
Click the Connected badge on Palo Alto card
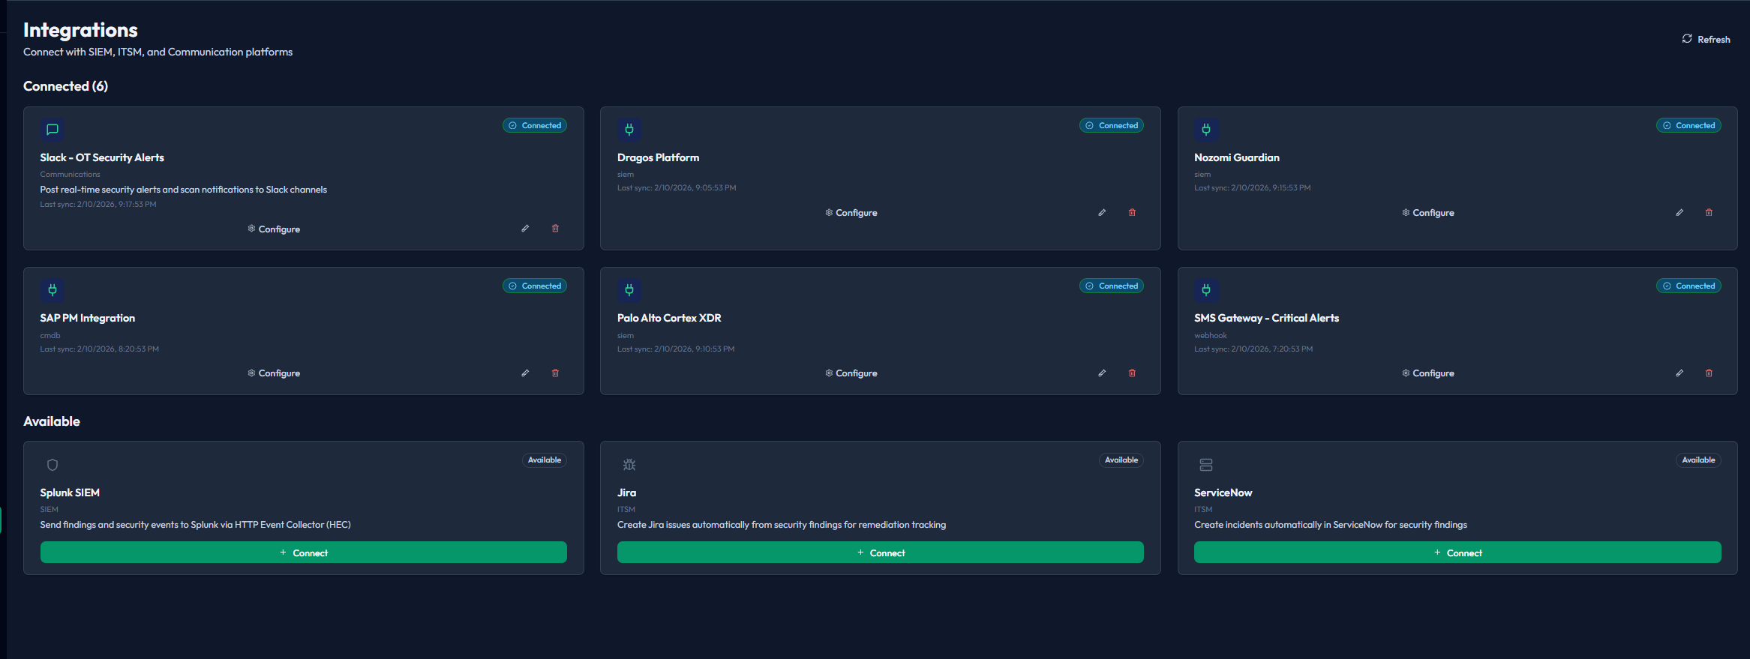tap(1112, 286)
